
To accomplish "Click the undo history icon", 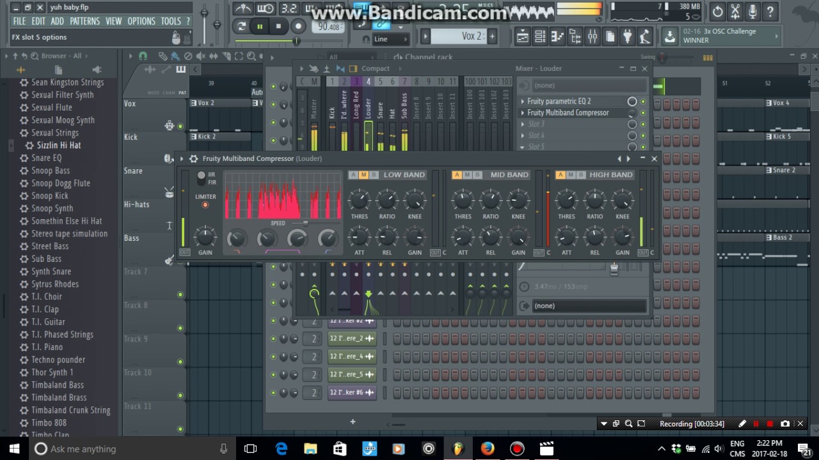I will [x=717, y=11].
